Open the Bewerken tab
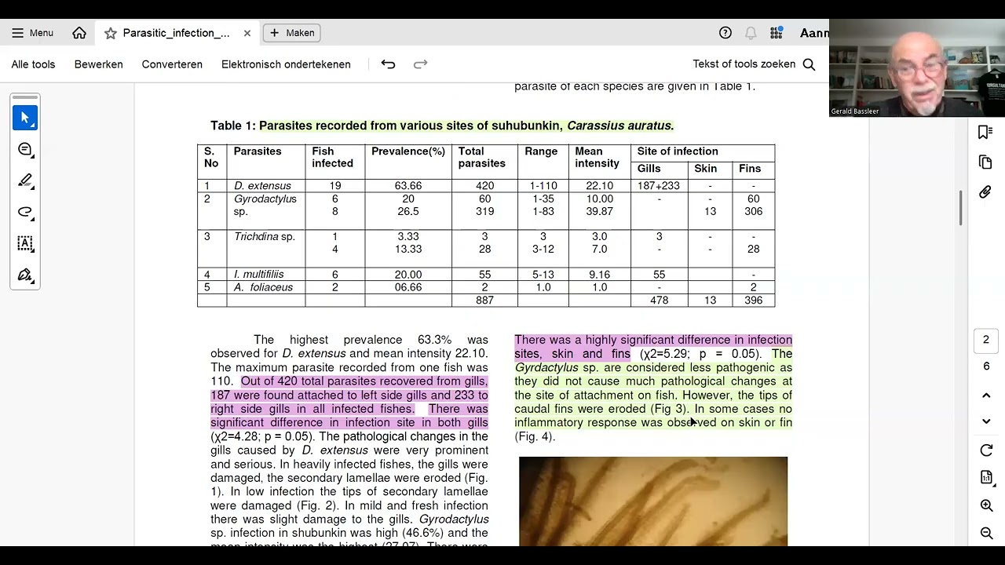1005x565 pixels. click(x=99, y=64)
